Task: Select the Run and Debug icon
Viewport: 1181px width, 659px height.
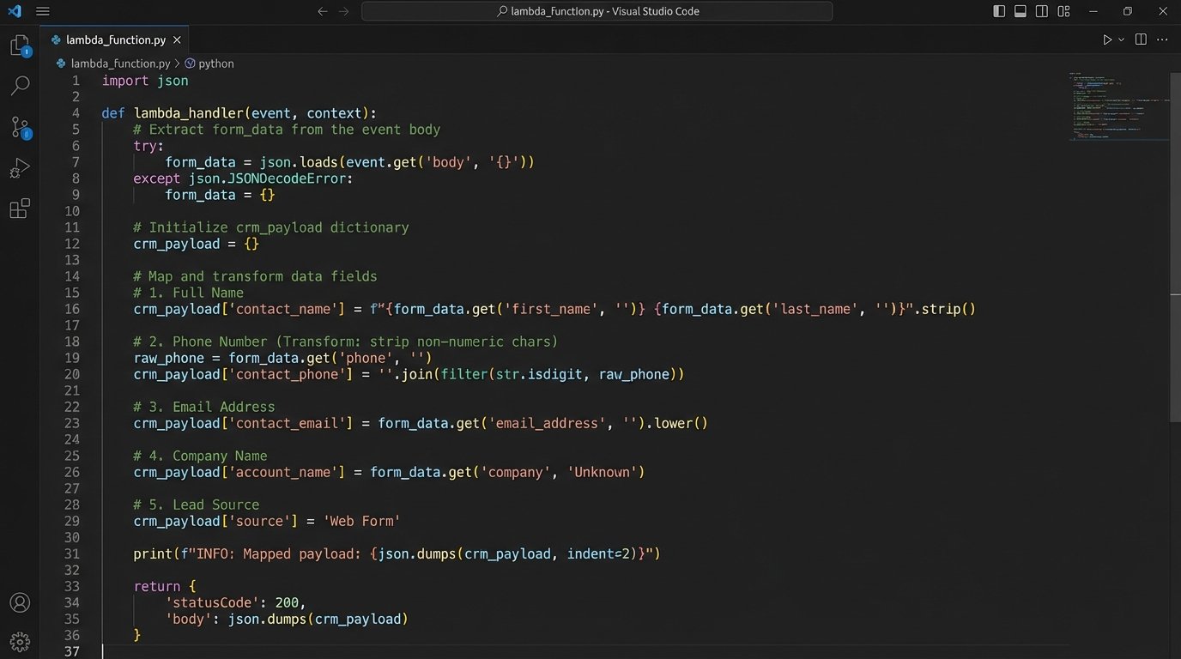Action: [x=20, y=167]
